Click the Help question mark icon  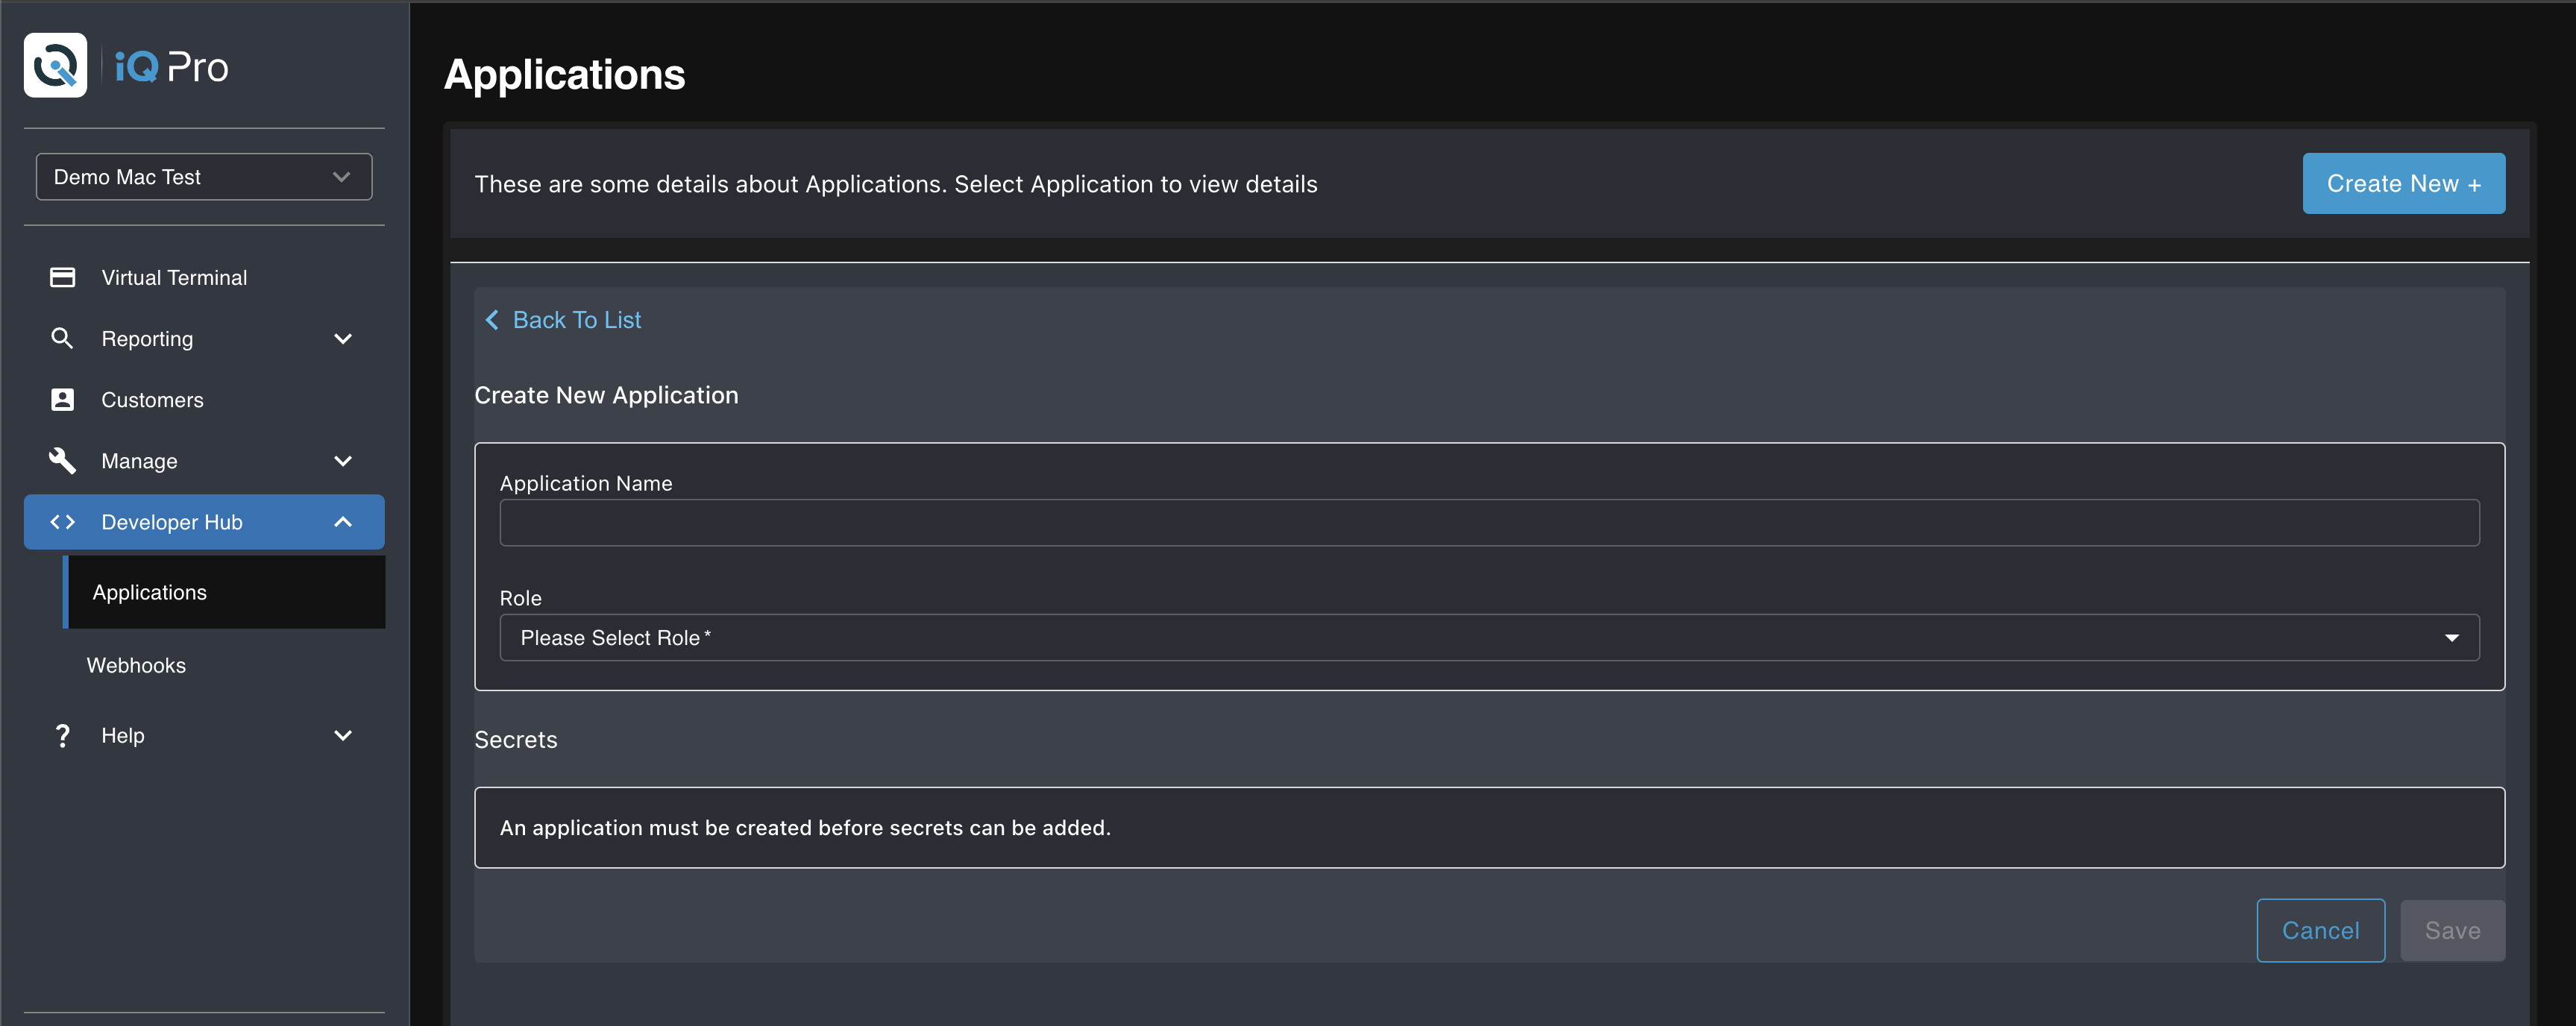62,735
